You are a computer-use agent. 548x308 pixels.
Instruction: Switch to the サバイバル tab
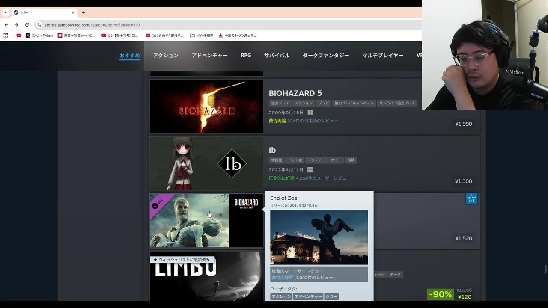pos(277,56)
